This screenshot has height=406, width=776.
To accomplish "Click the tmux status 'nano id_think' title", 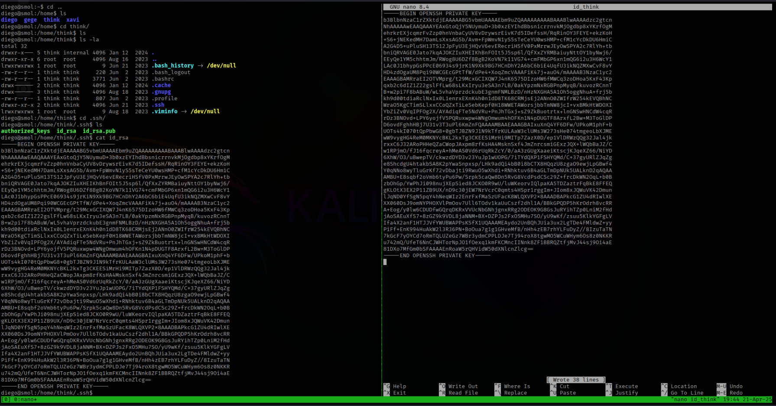I will point(694,399).
